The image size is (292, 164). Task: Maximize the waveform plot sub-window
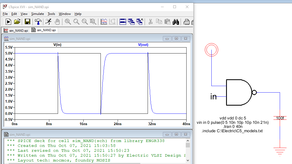pos(176,39)
